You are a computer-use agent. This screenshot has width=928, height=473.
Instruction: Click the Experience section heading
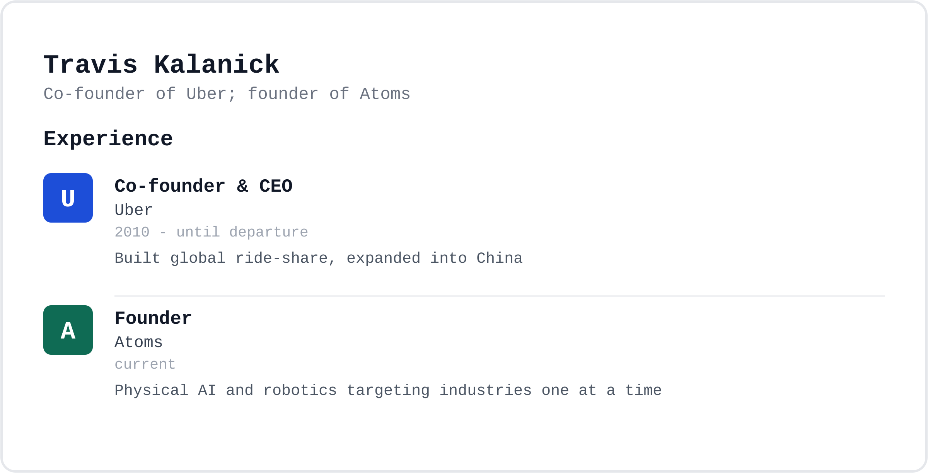108,139
